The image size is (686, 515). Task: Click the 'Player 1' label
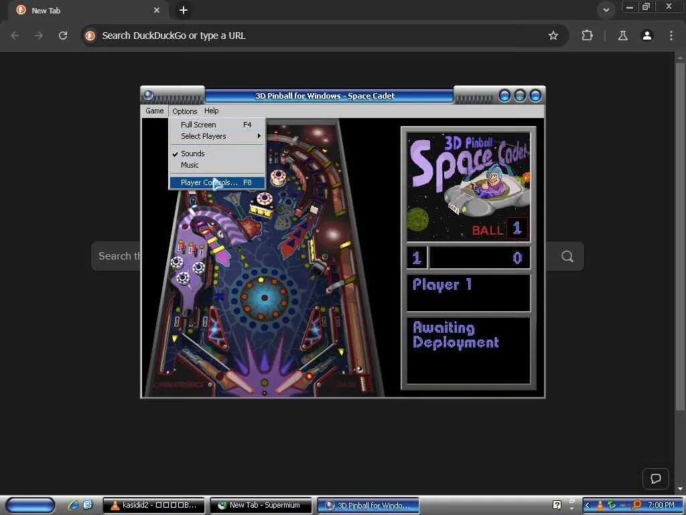[x=442, y=284]
